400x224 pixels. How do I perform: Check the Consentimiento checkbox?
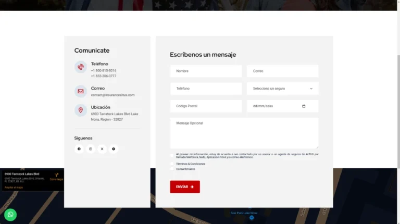[x=172, y=169]
